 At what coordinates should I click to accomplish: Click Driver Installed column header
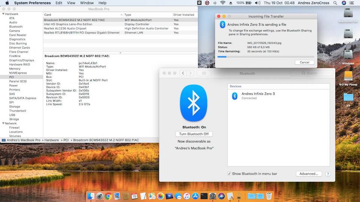[x=185, y=15]
